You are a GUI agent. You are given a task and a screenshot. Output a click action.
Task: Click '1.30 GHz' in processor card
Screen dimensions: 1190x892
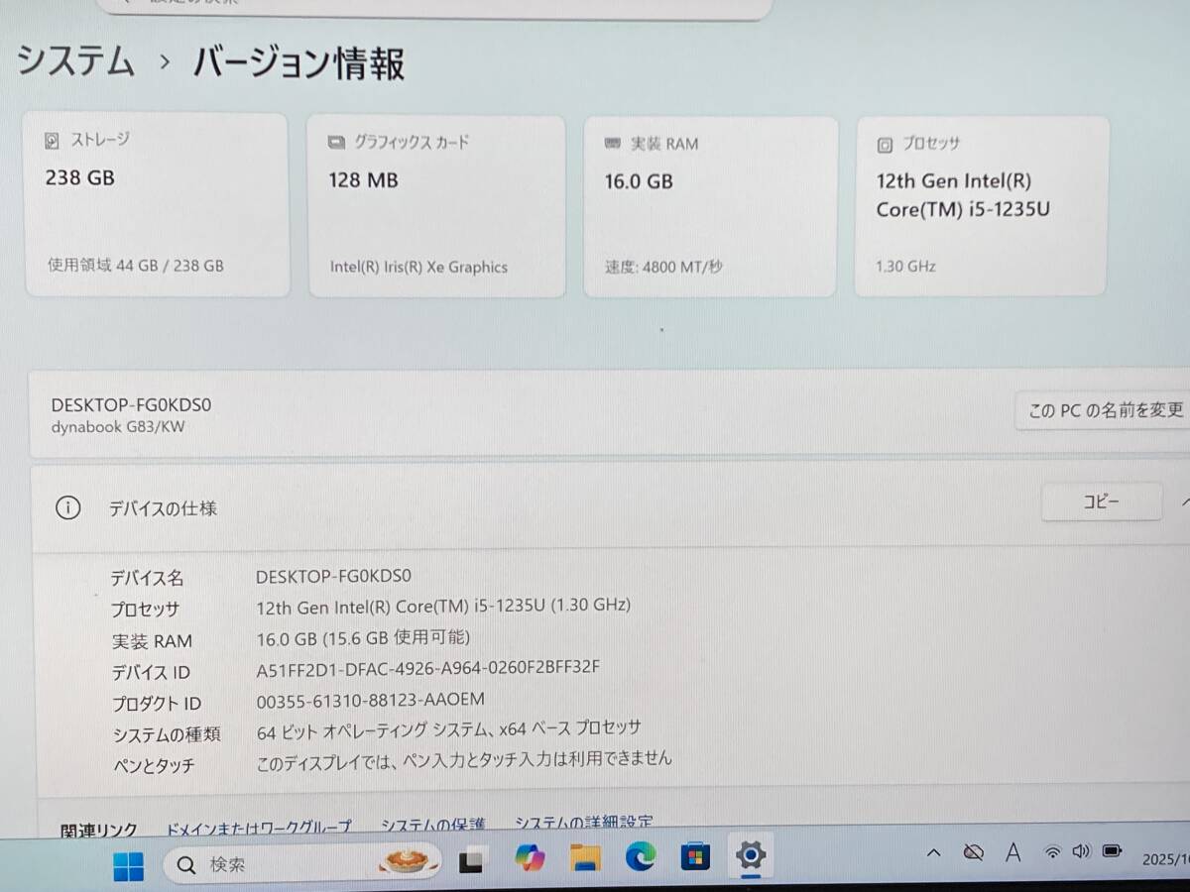[906, 266]
